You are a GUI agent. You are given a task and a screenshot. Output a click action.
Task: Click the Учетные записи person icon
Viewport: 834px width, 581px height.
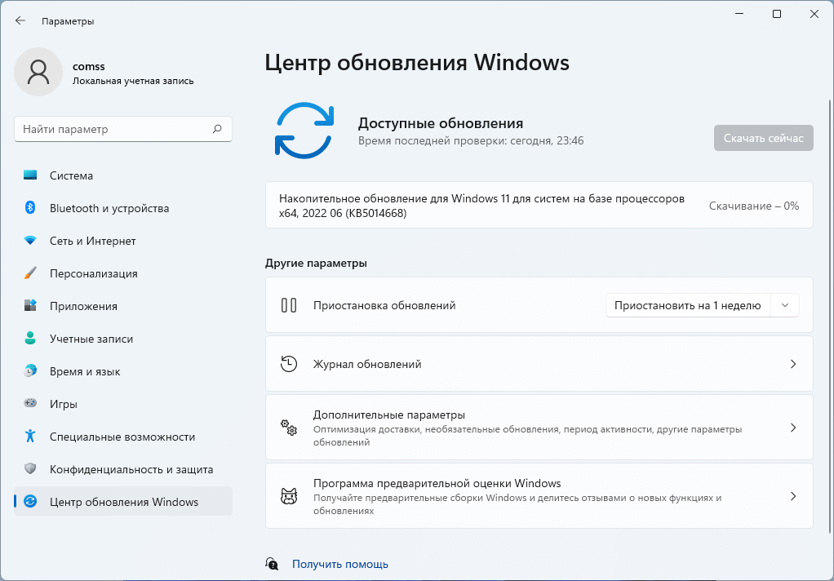tap(30, 339)
